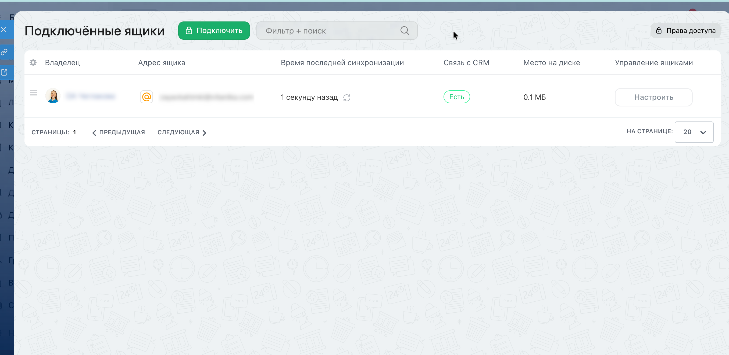The width and height of the screenshot is (729, 355).
Task: Sort by Владелец column header
Action: tap(63, 63)
